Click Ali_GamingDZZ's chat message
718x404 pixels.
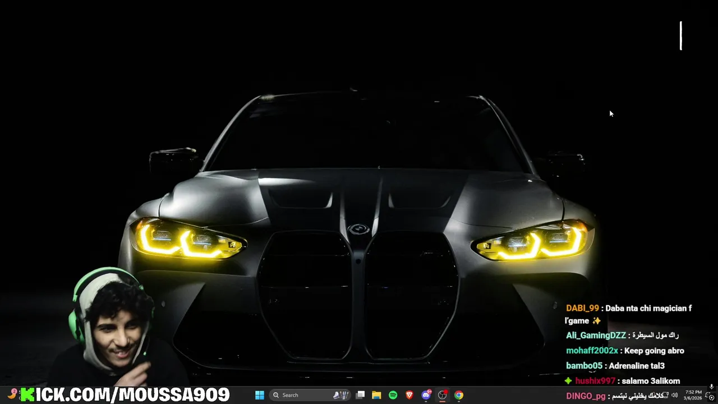pyautogui.click(x=623, y=336)
